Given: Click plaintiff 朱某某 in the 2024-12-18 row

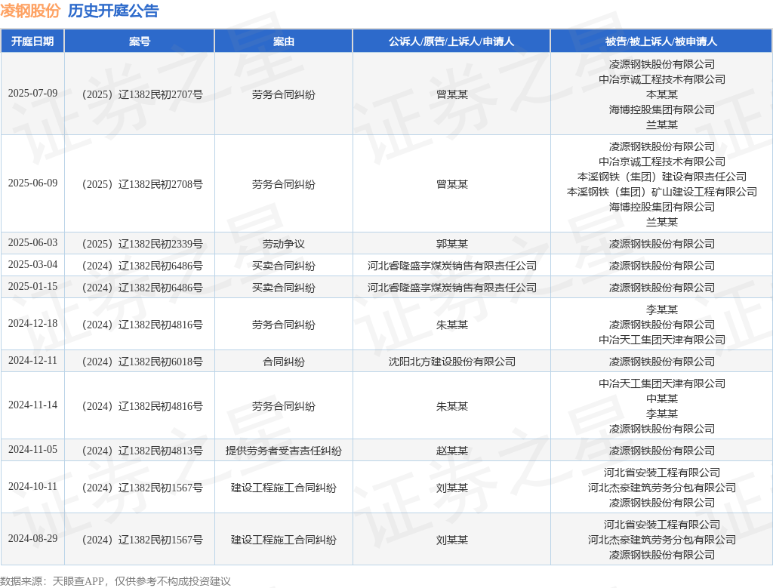Looking at the screenshot, I should click(451, 325).
